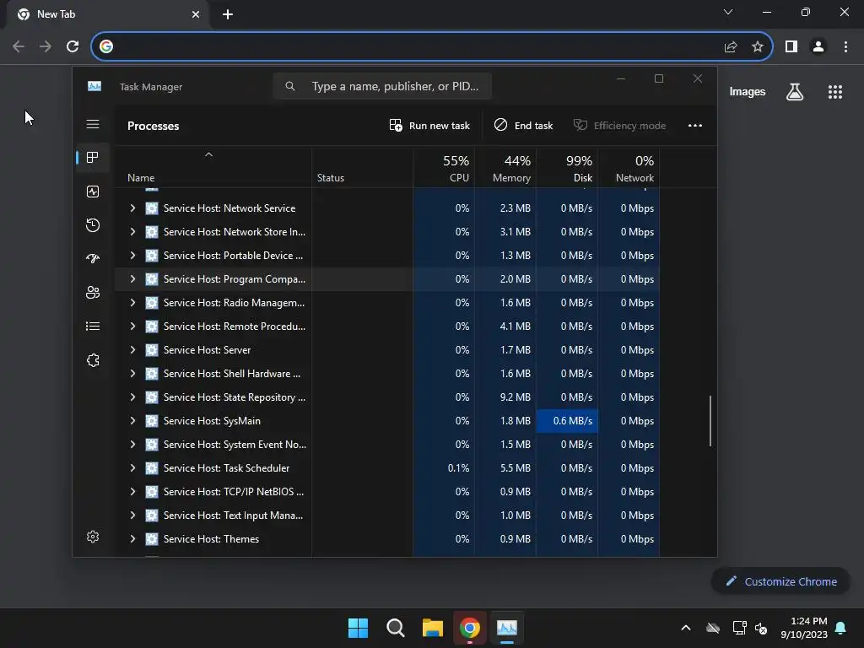Expand Service Host: State Repository row
Image resolution: width=864 pixels, height=648 pixels.
click(132, 397)
